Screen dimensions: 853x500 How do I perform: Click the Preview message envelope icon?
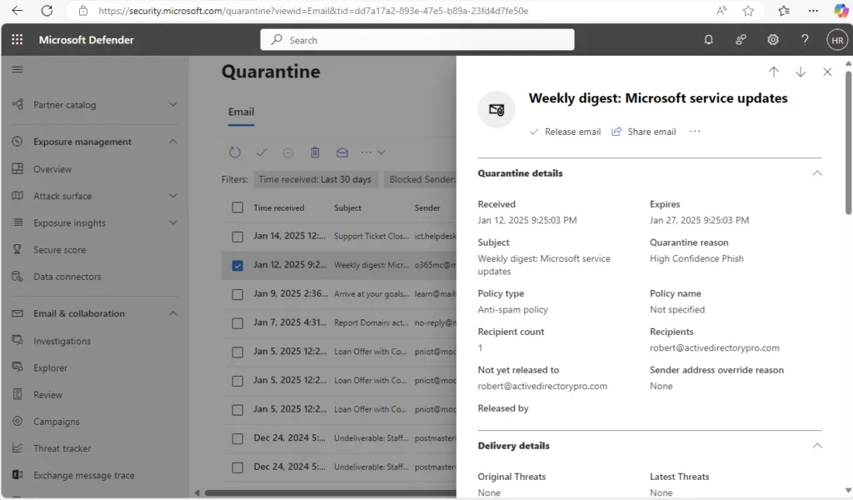pos(342,152)
